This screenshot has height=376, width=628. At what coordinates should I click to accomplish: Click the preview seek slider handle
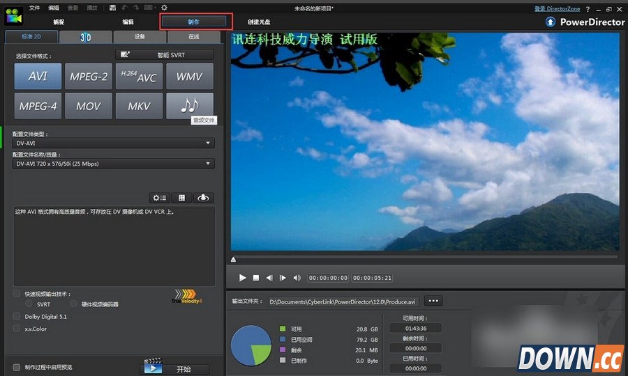pos(233,260)
